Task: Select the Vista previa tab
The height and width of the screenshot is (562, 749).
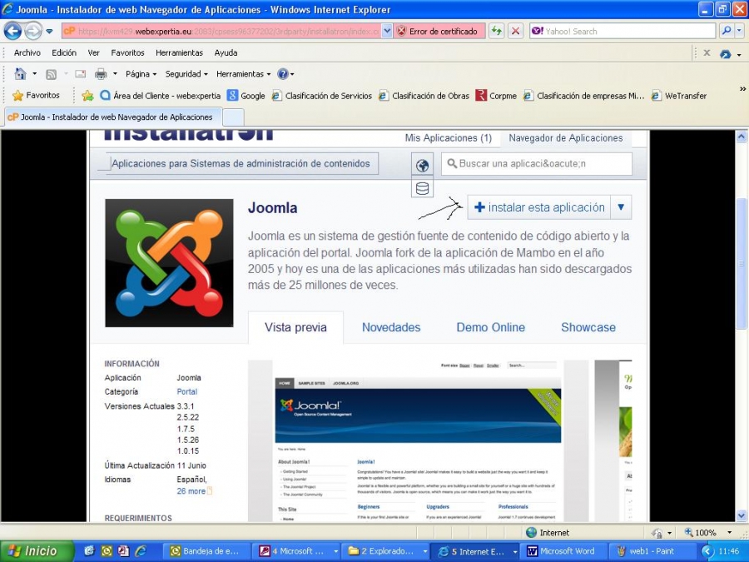Action: (295, 327)
